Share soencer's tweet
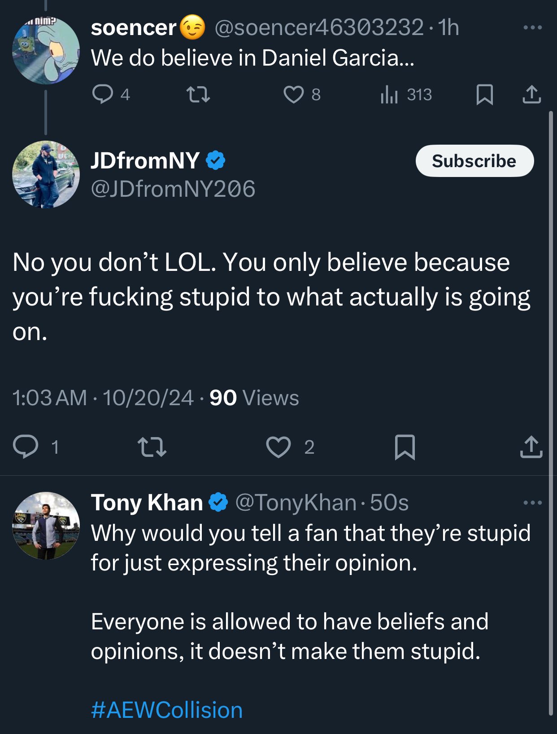 click(532, 94)
